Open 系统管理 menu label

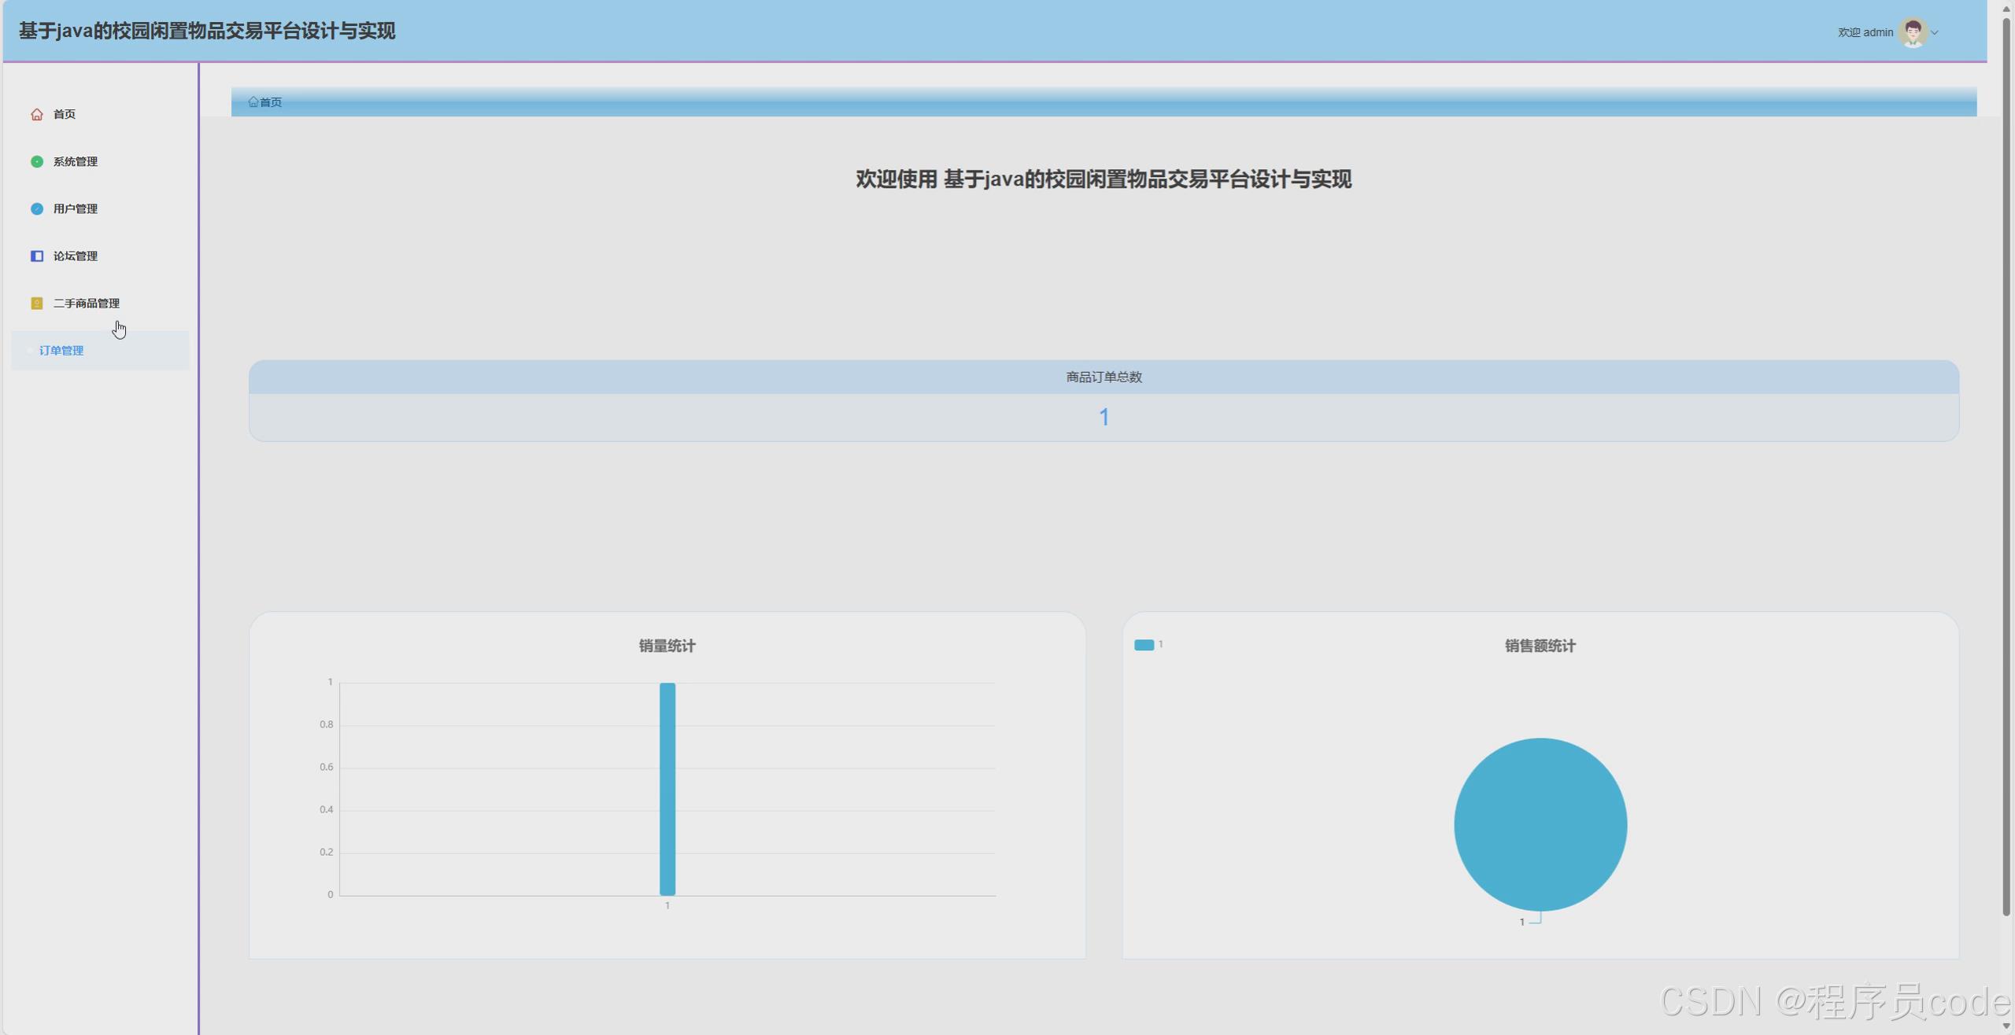76,162
